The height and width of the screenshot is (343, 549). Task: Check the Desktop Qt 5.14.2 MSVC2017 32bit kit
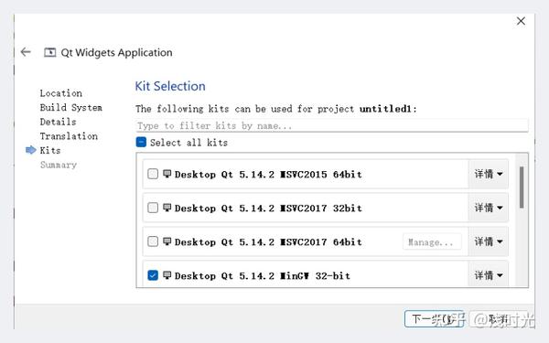tap(153, 208)
